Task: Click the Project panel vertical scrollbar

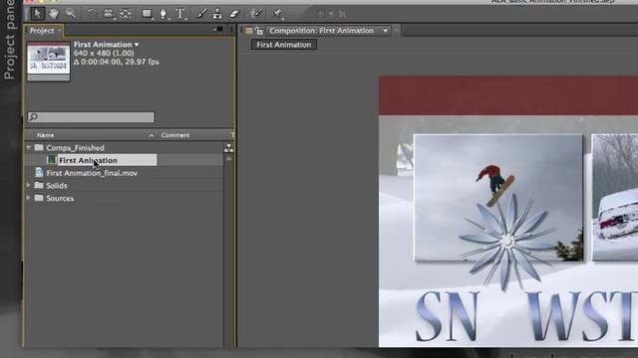Action: pos(228,250)
